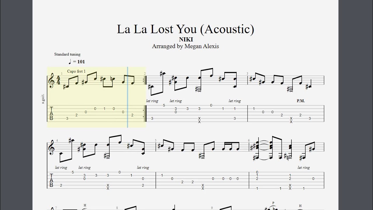The width and height of the screenshot is (373, 210).
Task: Click the Standard tuning label
Action: [x=67, y=54]
